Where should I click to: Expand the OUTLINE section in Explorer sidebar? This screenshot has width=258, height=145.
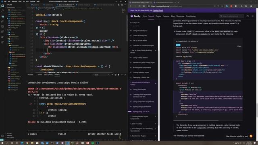9,133
